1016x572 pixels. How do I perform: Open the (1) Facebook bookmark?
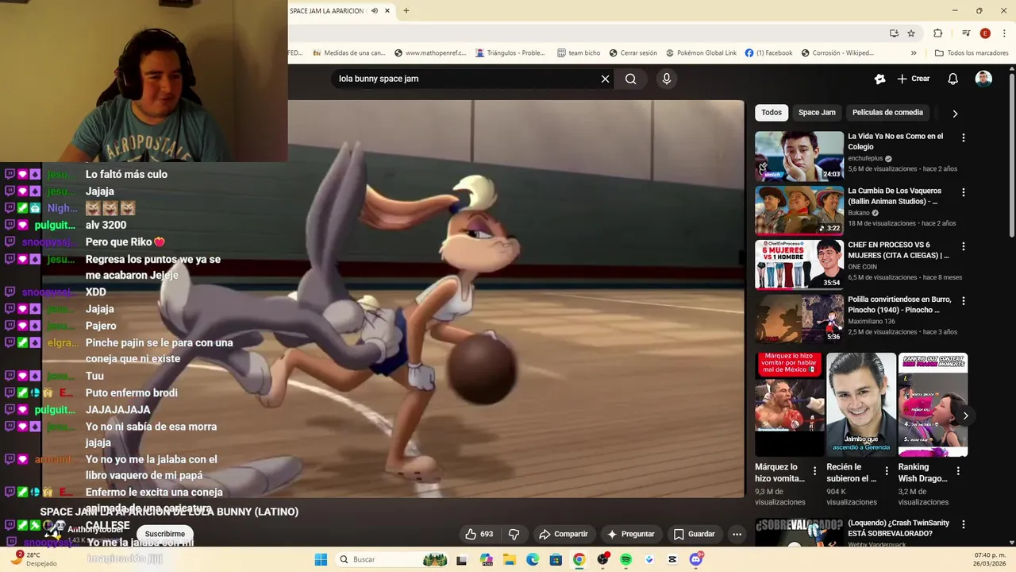click(768, 53)
